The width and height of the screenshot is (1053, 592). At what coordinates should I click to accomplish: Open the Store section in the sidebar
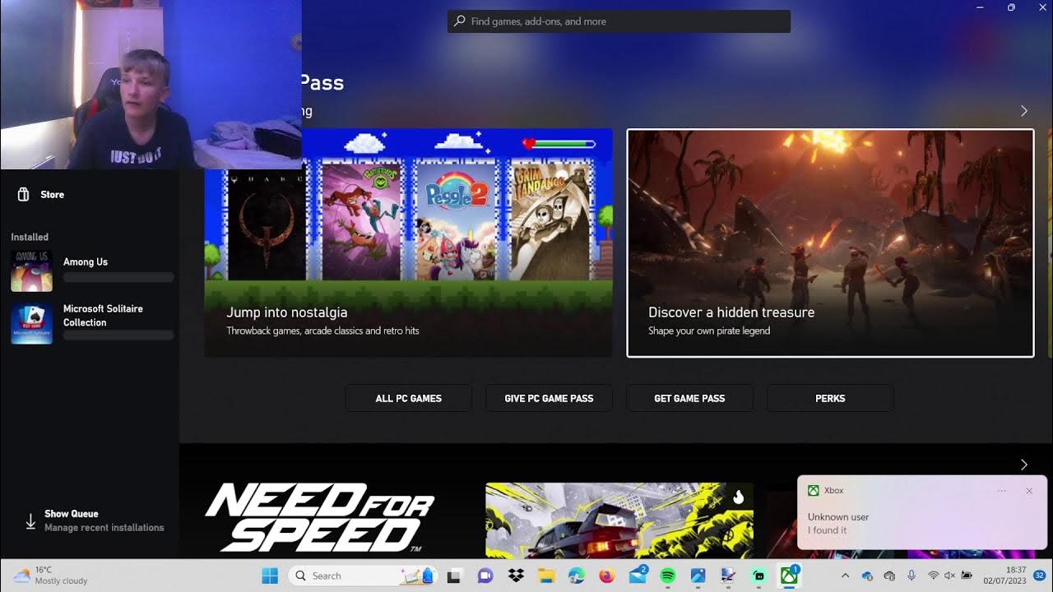click(41, 195)
